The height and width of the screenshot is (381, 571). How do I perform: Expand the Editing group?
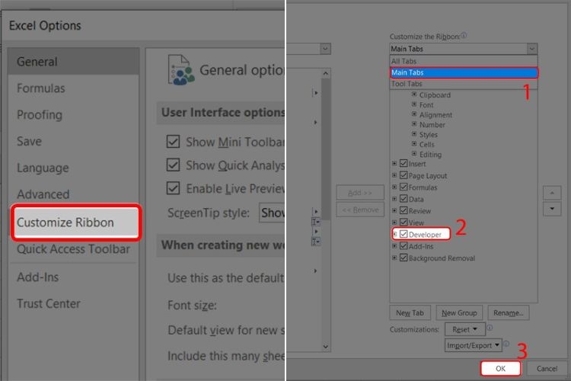pyautogui.click(x=414, y=154)
